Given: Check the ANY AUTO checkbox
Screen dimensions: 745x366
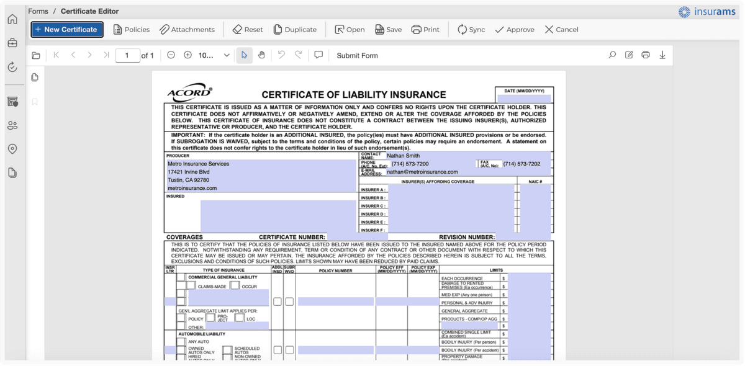Looking at the screenshot, I should [181, 342].
